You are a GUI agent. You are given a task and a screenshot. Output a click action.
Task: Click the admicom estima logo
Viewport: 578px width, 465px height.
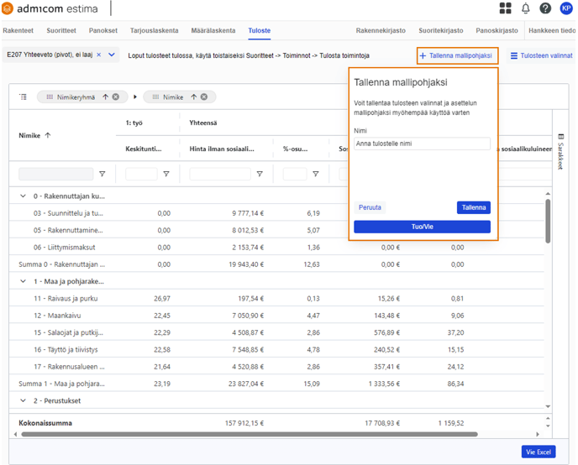[50, 8]
